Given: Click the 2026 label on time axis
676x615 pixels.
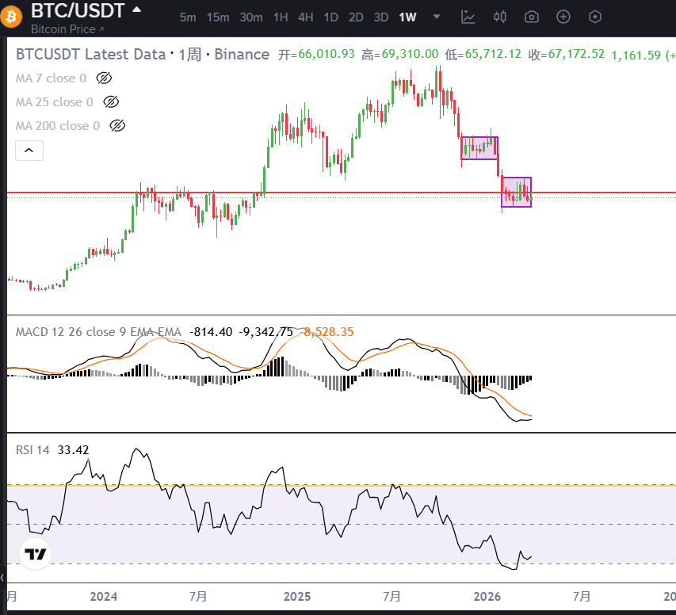Looking at the screenshot, I should pyautogui.click(x=487, y=597).
